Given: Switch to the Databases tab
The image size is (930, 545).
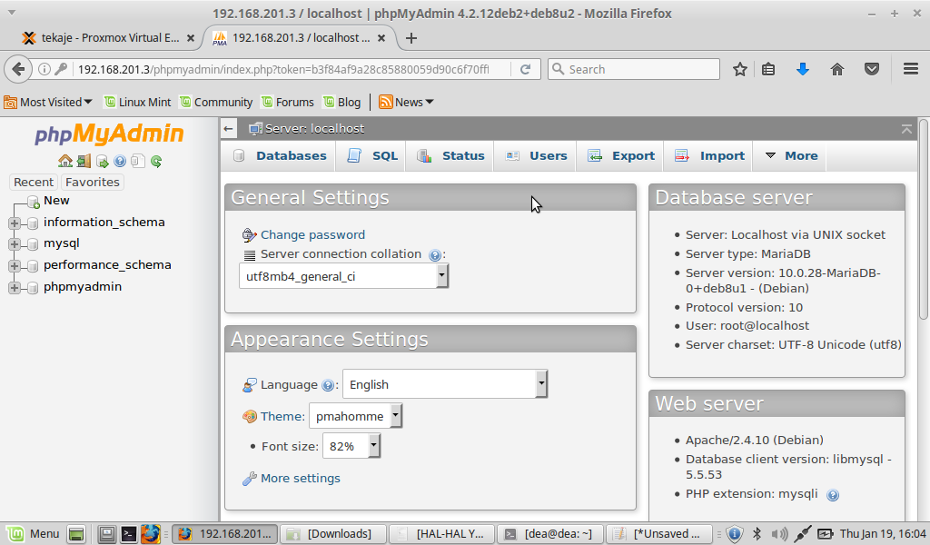Looking at the screenshot, I should 280,156.
